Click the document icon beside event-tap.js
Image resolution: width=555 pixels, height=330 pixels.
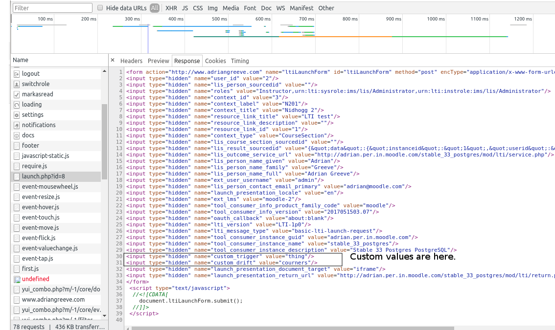pyautogui.click(x=16, y=259)
